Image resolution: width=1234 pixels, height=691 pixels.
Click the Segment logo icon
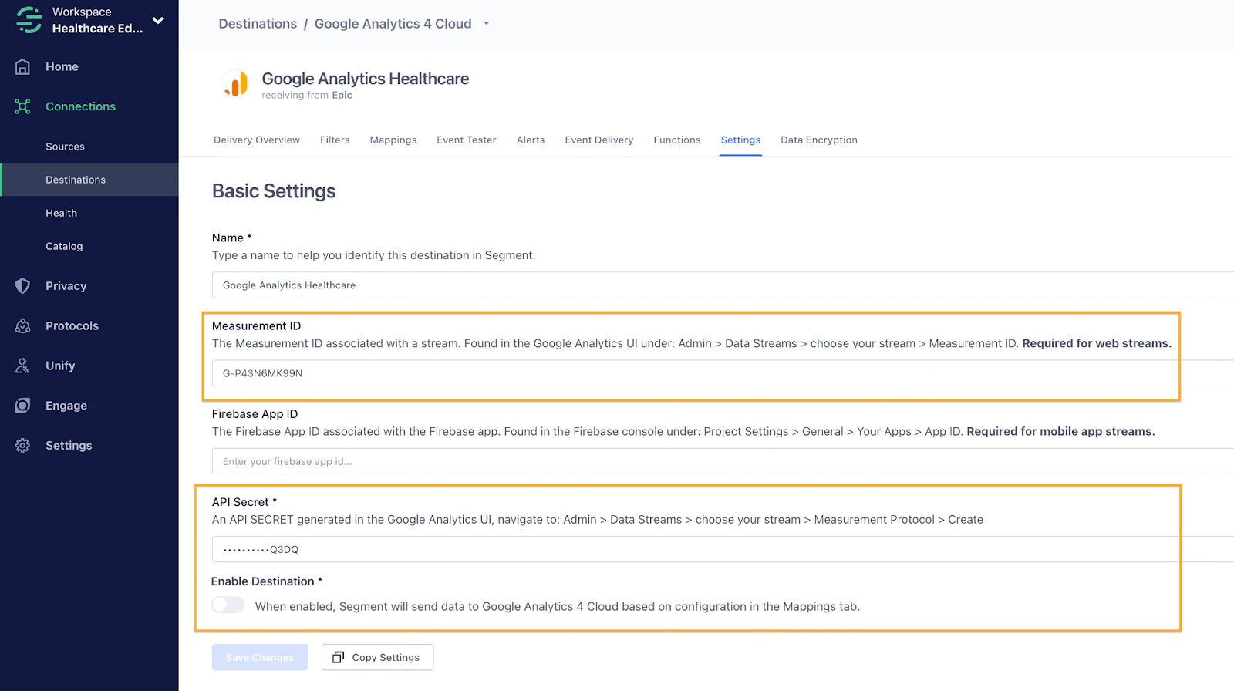[x=29, y=20]
